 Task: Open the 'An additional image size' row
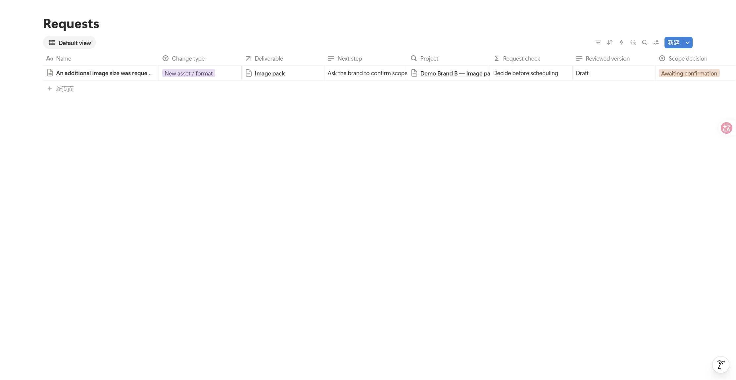point(104,73)
